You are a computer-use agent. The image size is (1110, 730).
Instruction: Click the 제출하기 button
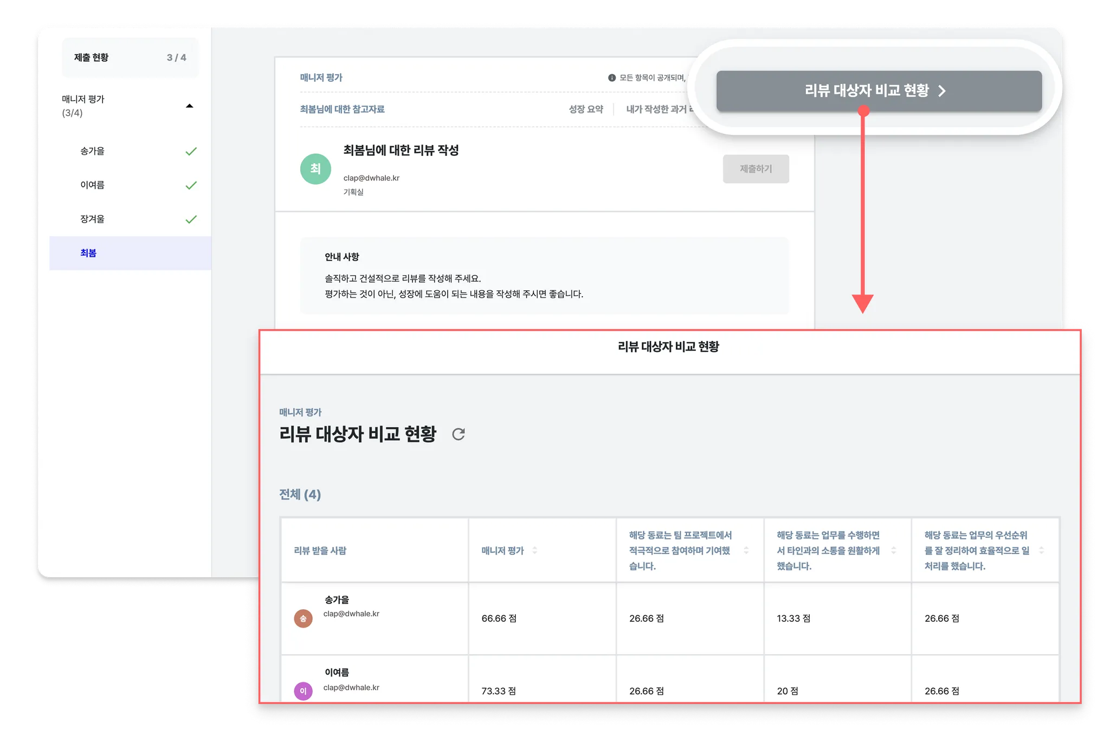point(756,169)
